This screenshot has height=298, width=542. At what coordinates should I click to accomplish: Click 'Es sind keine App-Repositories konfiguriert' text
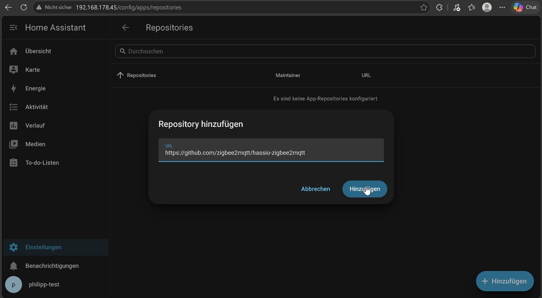tap(325, 99)
